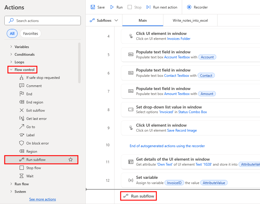
Task: Click the Run next action icon
Action: 148,7
